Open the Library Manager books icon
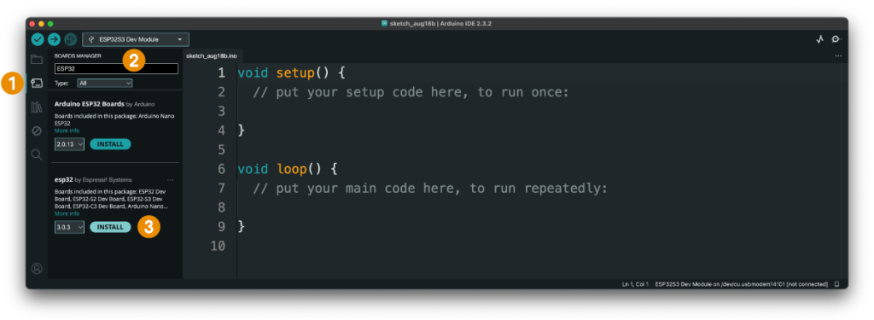The width and height of the screenshot is (874, 320). click(x=36, y=107)
